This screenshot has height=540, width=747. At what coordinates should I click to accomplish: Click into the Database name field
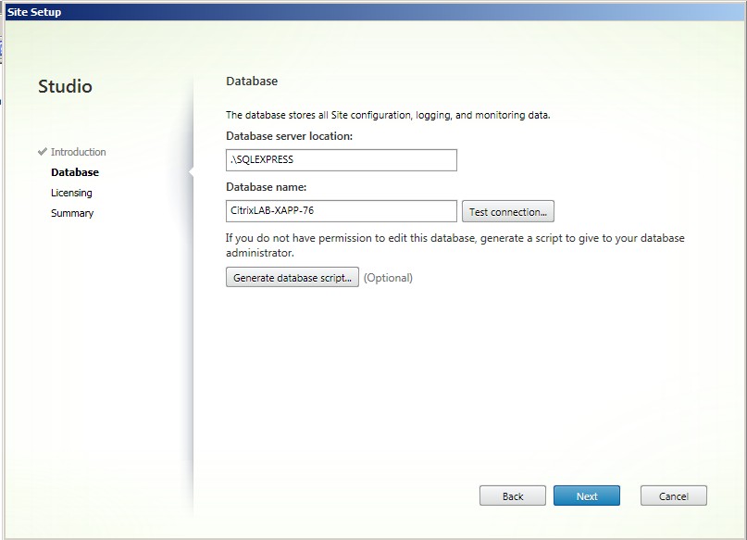(341, 211)
